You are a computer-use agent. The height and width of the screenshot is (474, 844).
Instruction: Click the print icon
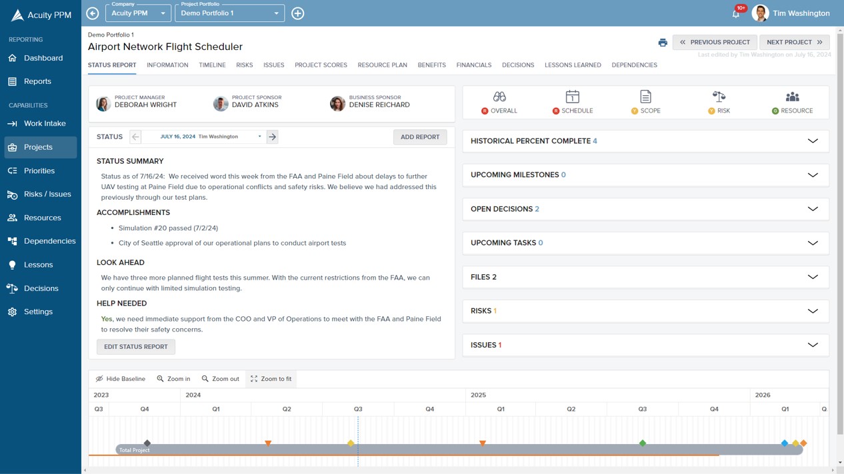(x=663, y=43)
